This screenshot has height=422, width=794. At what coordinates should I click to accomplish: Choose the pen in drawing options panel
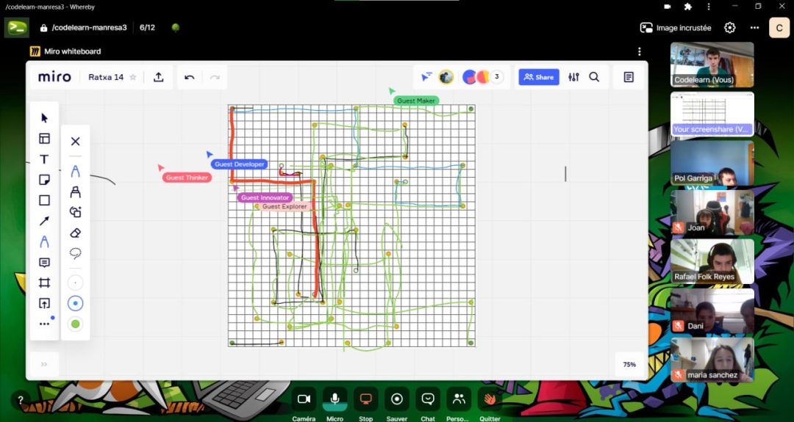point(76,171)
